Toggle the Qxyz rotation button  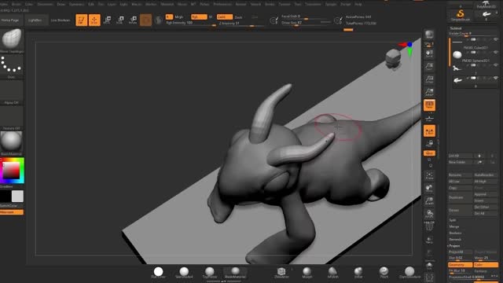(x=429, y=153)
